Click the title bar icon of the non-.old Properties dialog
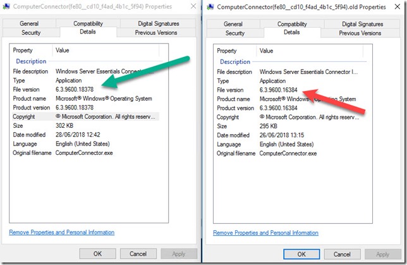Viewport: 407px width, 265px height. click(6, 7)
